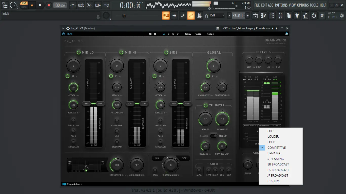Switch the Classic/Modern limiter toggle
Screen dimensions: 346x194
pos(214,136)
